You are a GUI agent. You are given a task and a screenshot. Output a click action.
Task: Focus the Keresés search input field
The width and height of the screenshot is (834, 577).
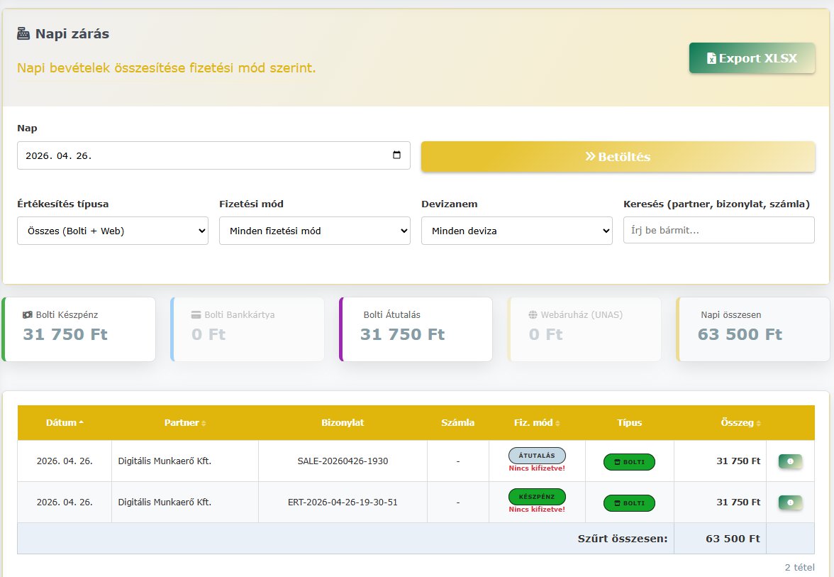[718, 231]
